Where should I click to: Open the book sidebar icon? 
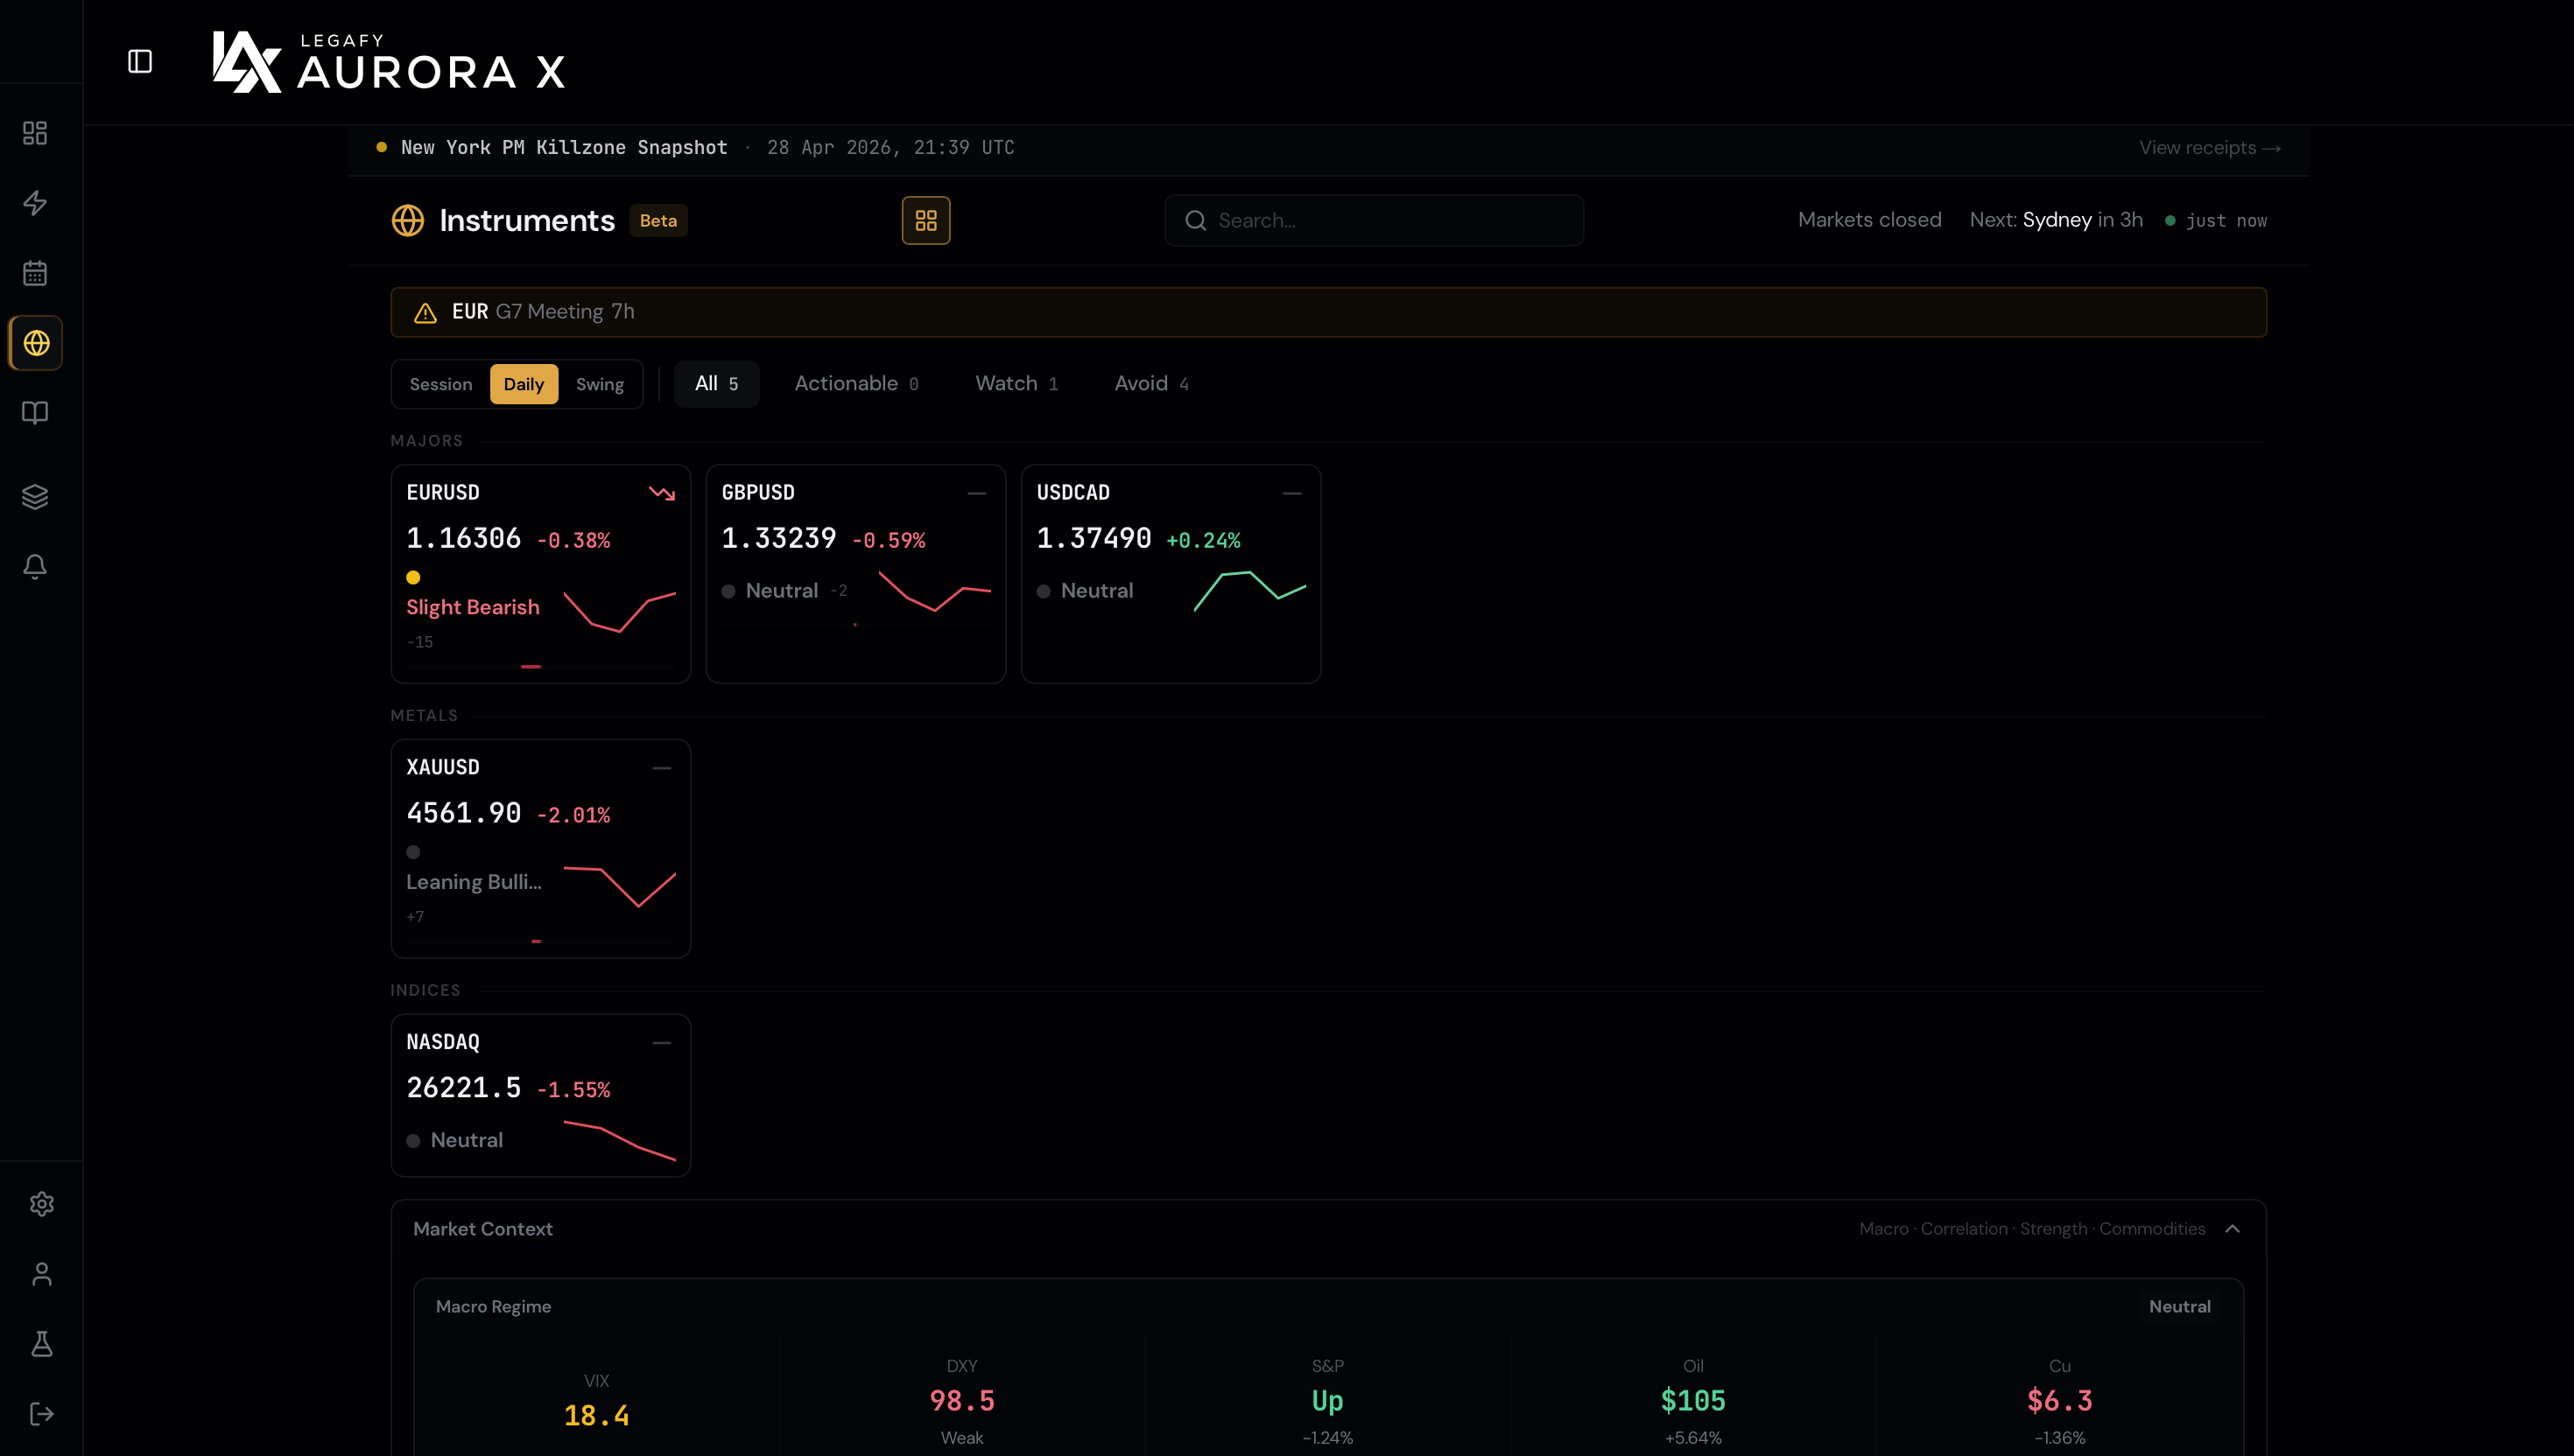(x=35, y=413)
